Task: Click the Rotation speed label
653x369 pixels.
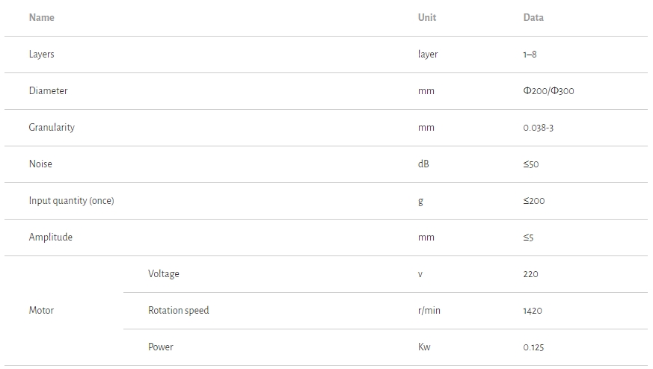Action: (x=179, y=311)
